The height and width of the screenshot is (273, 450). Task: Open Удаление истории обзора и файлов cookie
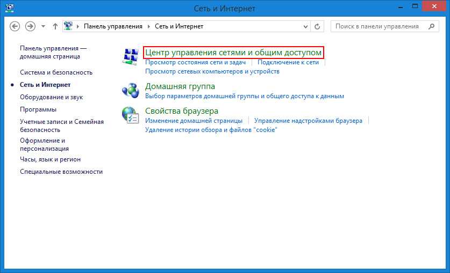(x=211, y=130)
